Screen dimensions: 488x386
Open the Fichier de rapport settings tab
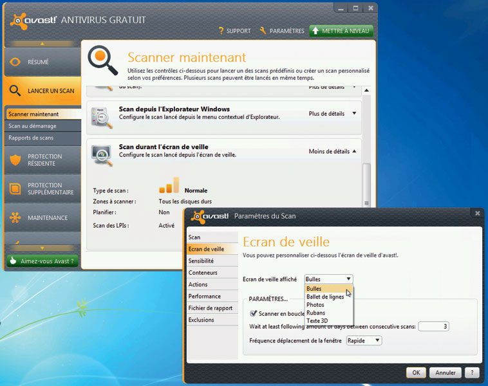(x=212, y=308)
